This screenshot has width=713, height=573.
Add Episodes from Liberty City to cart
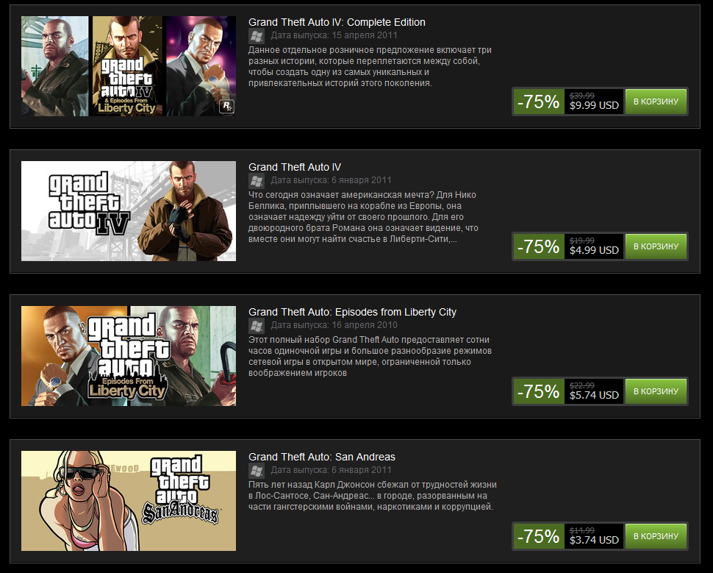pyautogui.click(x=656, y=391)
